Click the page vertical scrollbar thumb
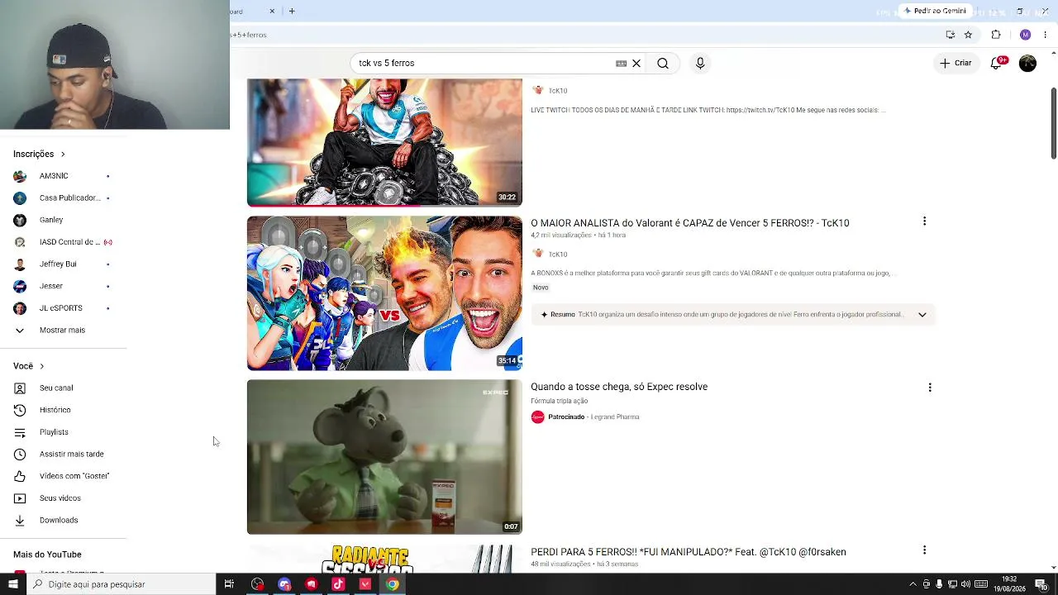Image resolution: width=1058 pixels, height=595 pixels. [x=1053, y=123]
